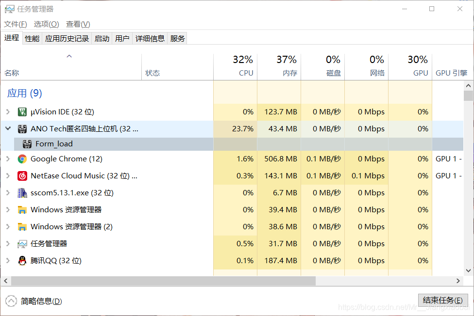Collapse the ANO Tech process group
474x316 pixels.
pyautogui.click(x=8, y=129)
